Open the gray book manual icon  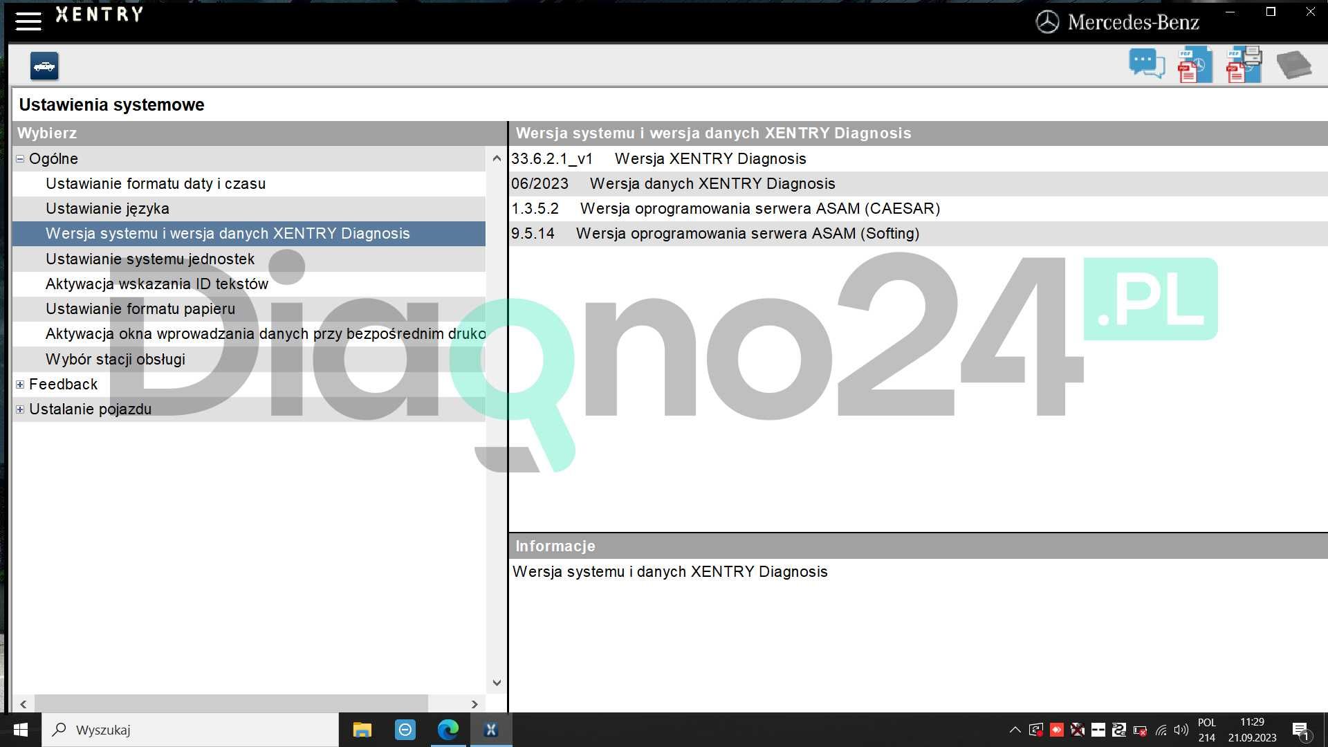click(x=1293, y=65)
